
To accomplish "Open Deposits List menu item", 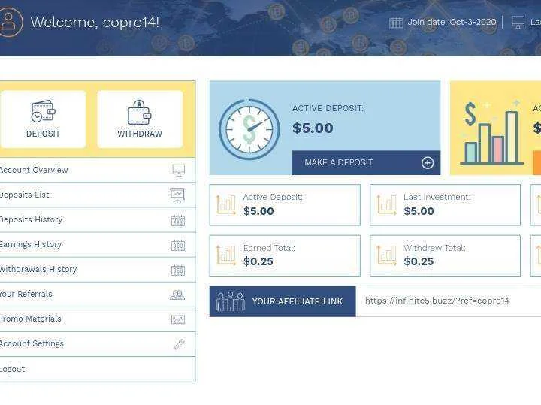I will click(x=97, y=195).
